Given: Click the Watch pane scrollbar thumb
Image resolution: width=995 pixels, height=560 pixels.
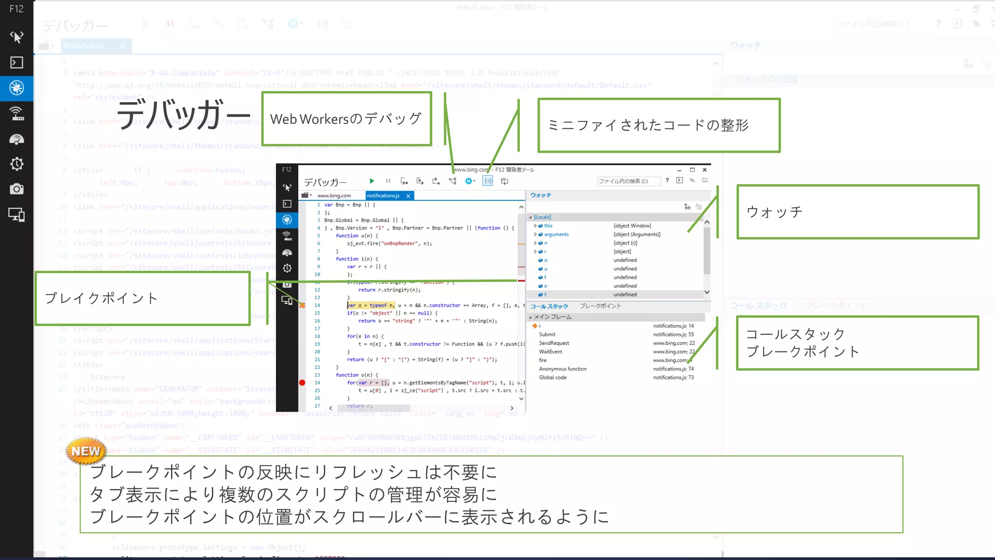Looking at the screenshot, I should pyautogui.click(x=707, y=250).
